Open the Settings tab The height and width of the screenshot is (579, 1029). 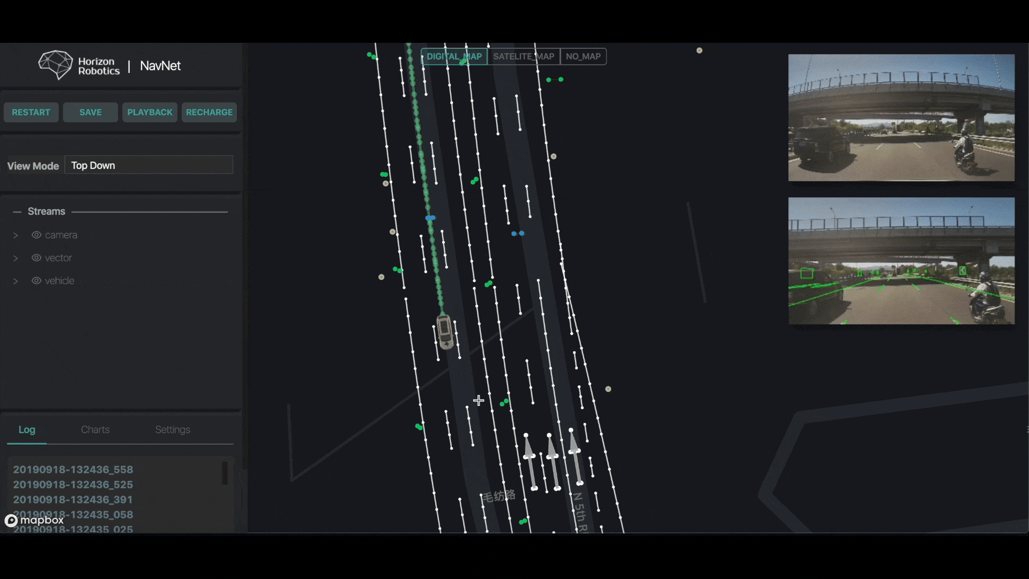[x=172, y=429]
